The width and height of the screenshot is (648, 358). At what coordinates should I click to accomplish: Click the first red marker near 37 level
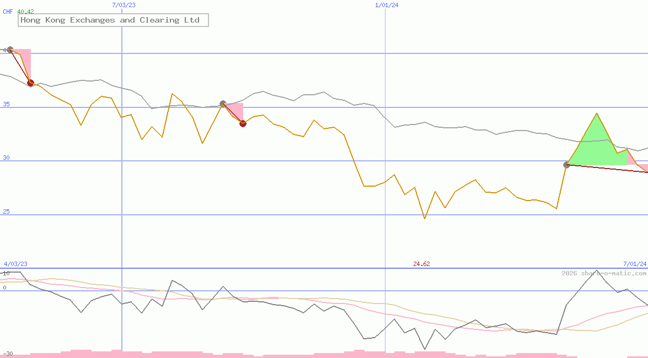[x=30, y=83]
